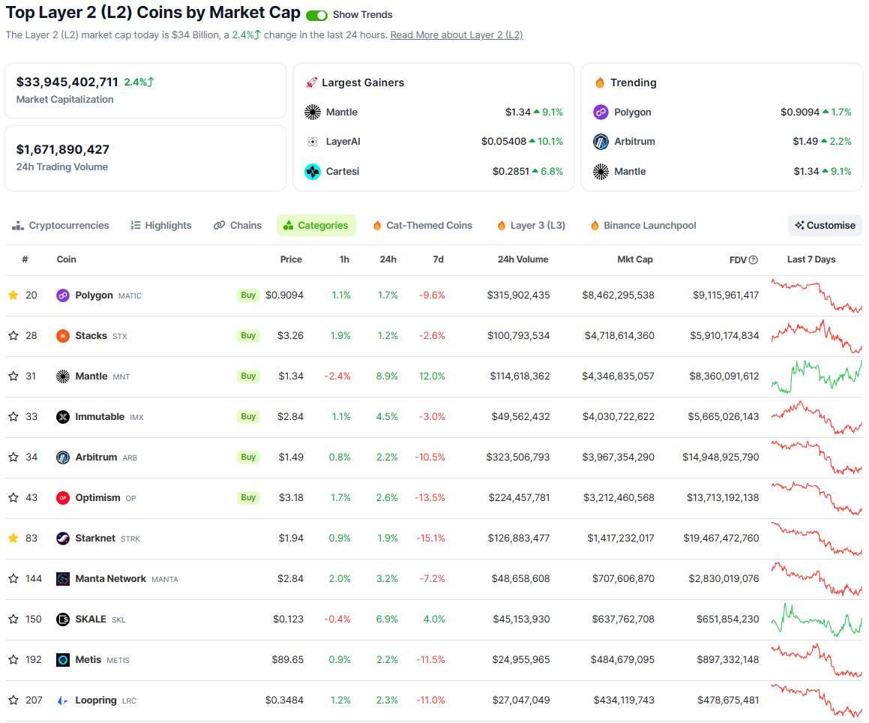Open the Loopring coin name link
869x723 pixels.
point(96,700)
